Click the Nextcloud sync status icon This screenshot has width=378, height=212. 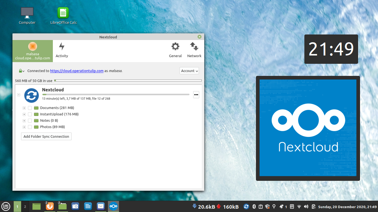pos(31,96)
